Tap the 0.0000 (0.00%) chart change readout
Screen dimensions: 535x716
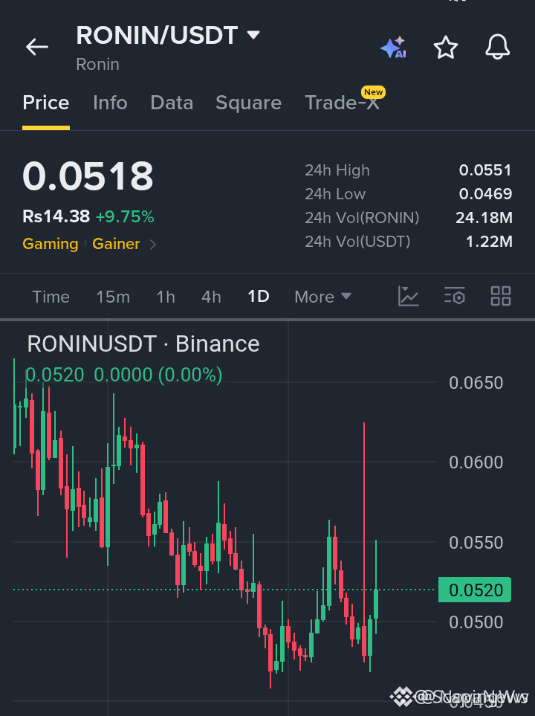158,375
